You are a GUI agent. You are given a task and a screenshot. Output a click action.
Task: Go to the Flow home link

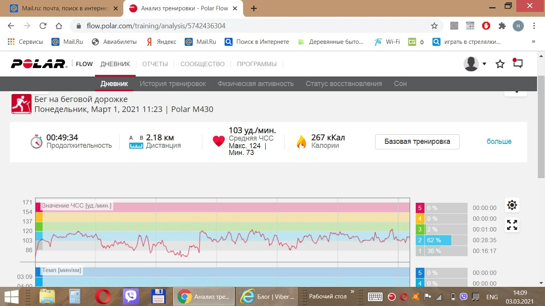(84, 64)
